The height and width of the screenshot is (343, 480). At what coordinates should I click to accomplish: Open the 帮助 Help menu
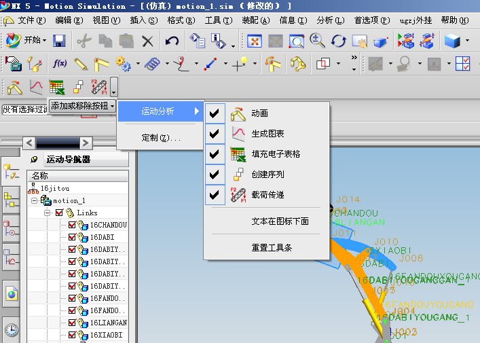[455, 20]
